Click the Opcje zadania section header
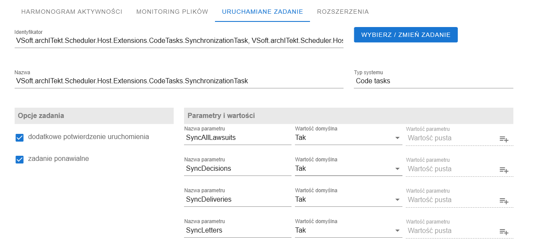Screen dimensions: 534x242 click(x=94, y=115)
